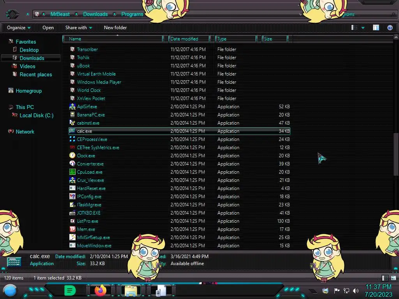This screenshot has height=299, width=399.
Task: Select the AplSirf.exe file icon
Action: click(x=72, y=107)
